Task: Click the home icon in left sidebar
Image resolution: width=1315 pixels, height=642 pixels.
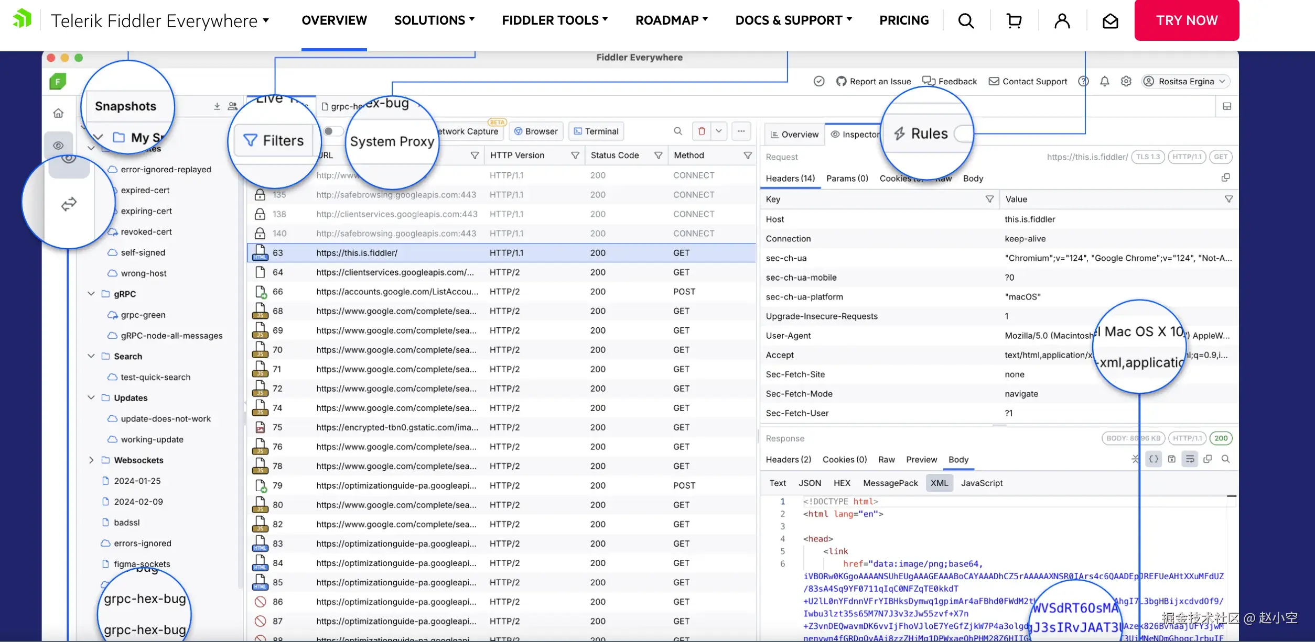Action: click(x=58, y=113)
